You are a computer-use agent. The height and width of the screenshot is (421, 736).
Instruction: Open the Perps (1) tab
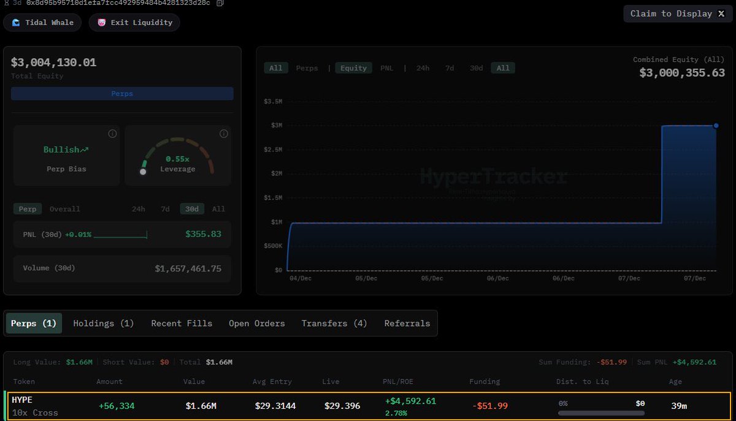pyautogui.click(x=34, y=323)
